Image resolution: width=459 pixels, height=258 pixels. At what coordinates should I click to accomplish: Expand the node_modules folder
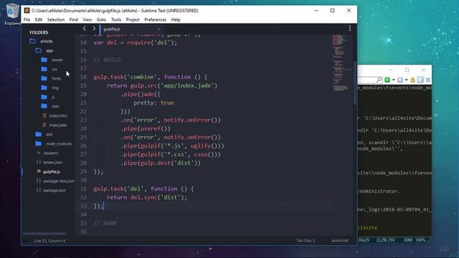pyautogui.click(x=38, y=143)
